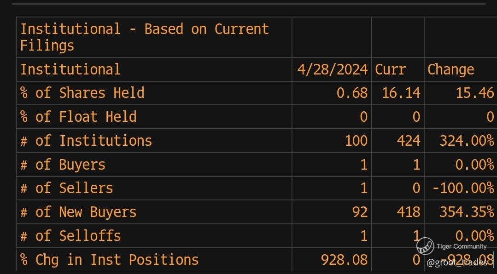497x274 pixels.
Task: Click the # of Sellers row label
Action: 67,188
